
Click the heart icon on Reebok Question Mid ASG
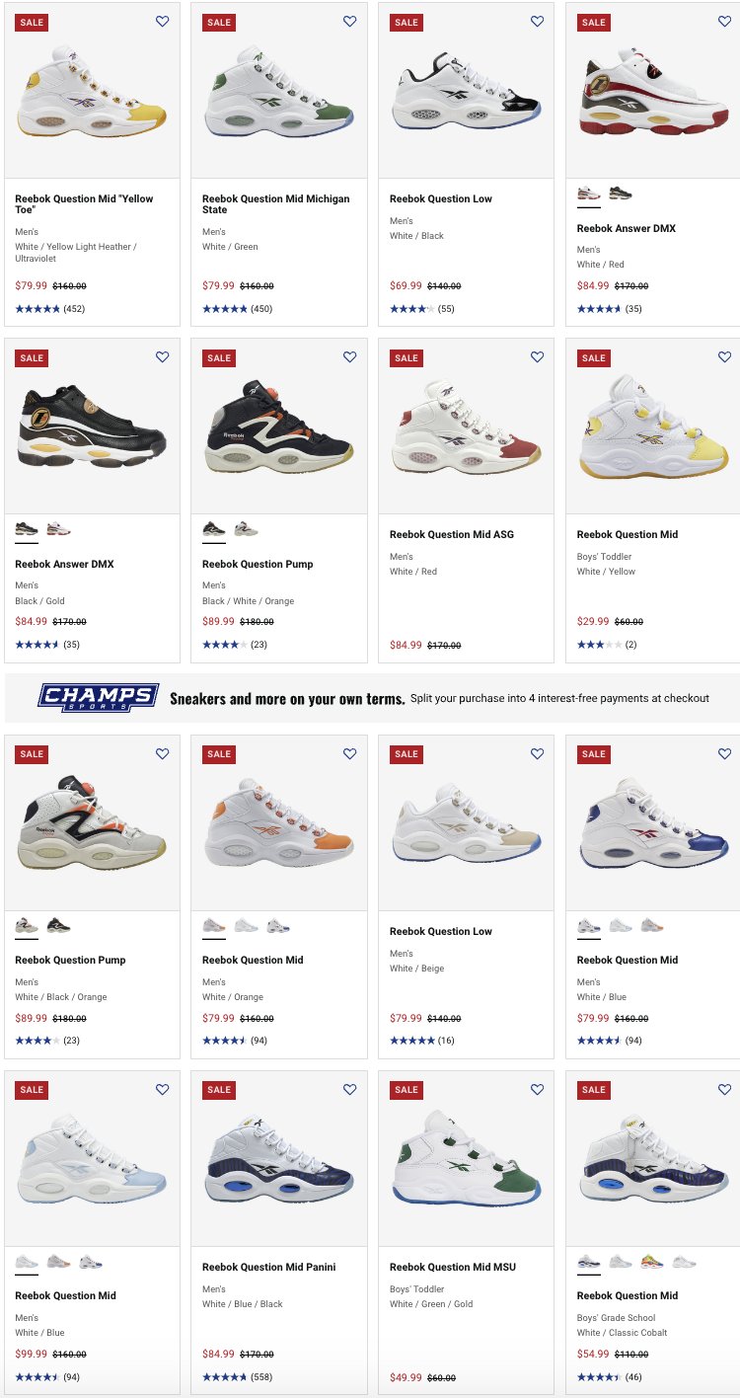(537, 357)
